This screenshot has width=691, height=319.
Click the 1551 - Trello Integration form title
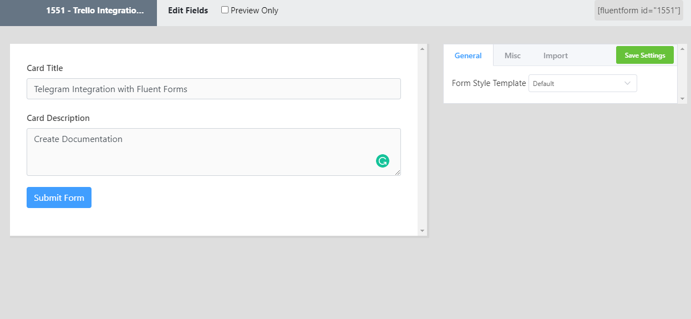95,11
